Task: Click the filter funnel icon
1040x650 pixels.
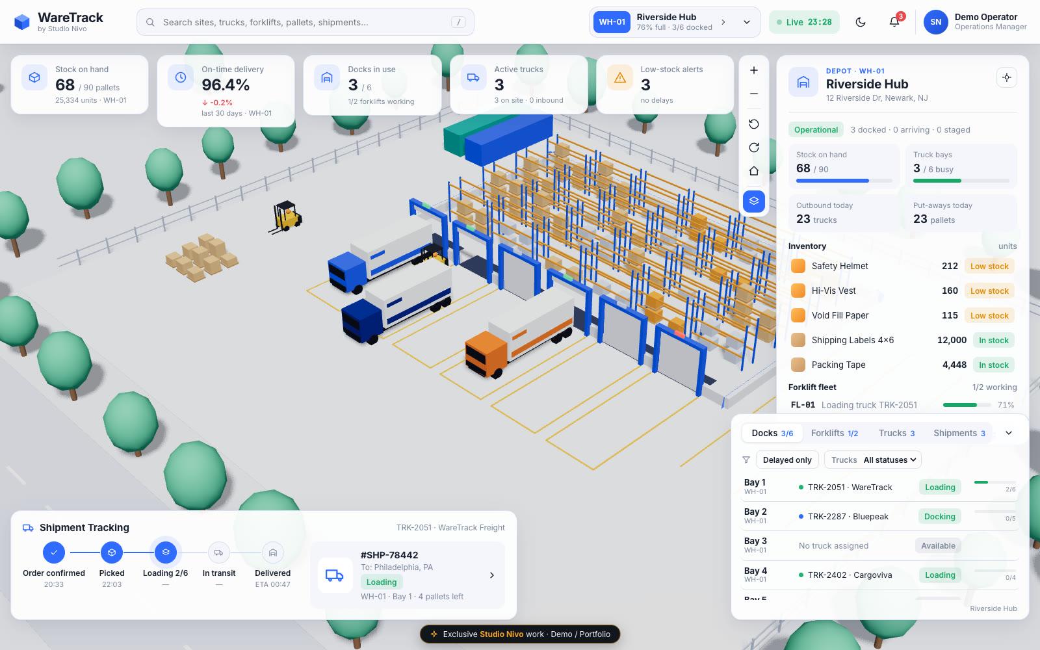Action: coord(746,460)
